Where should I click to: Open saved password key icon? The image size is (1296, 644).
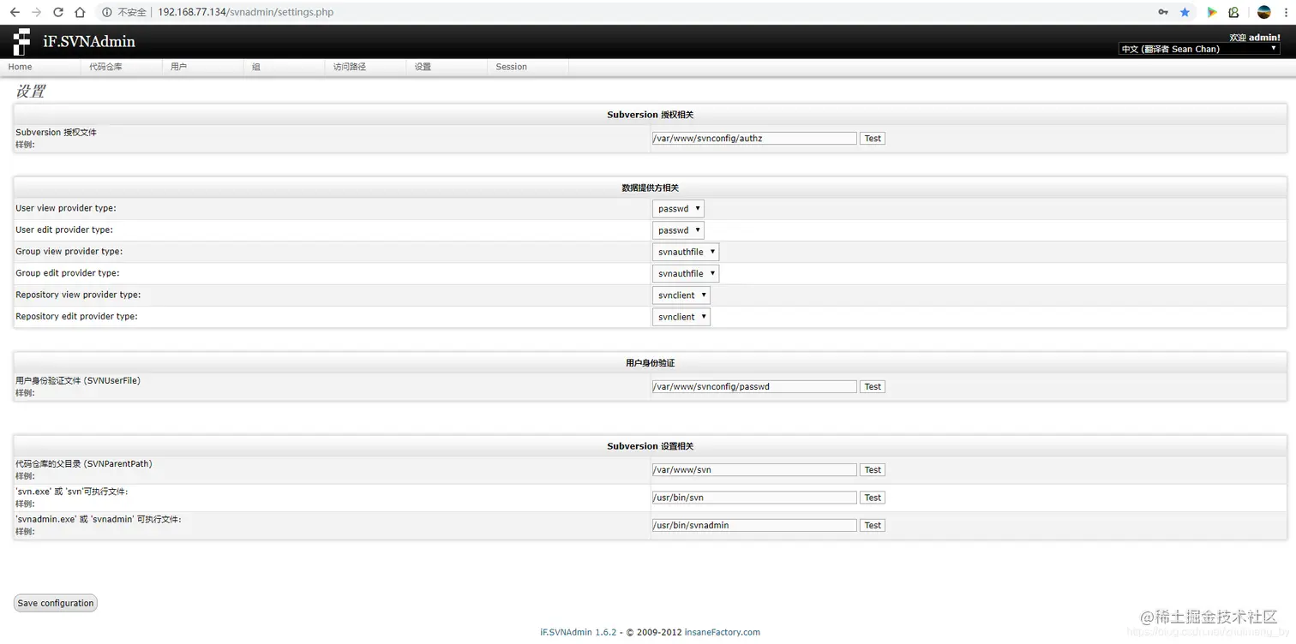1163,12
